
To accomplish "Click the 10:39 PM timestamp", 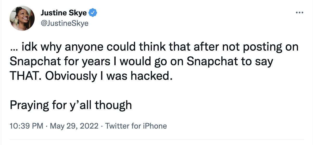I will tap(26, 126).
